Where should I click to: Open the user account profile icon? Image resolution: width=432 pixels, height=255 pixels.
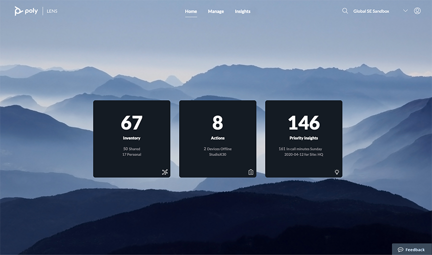tap(417, 11)
